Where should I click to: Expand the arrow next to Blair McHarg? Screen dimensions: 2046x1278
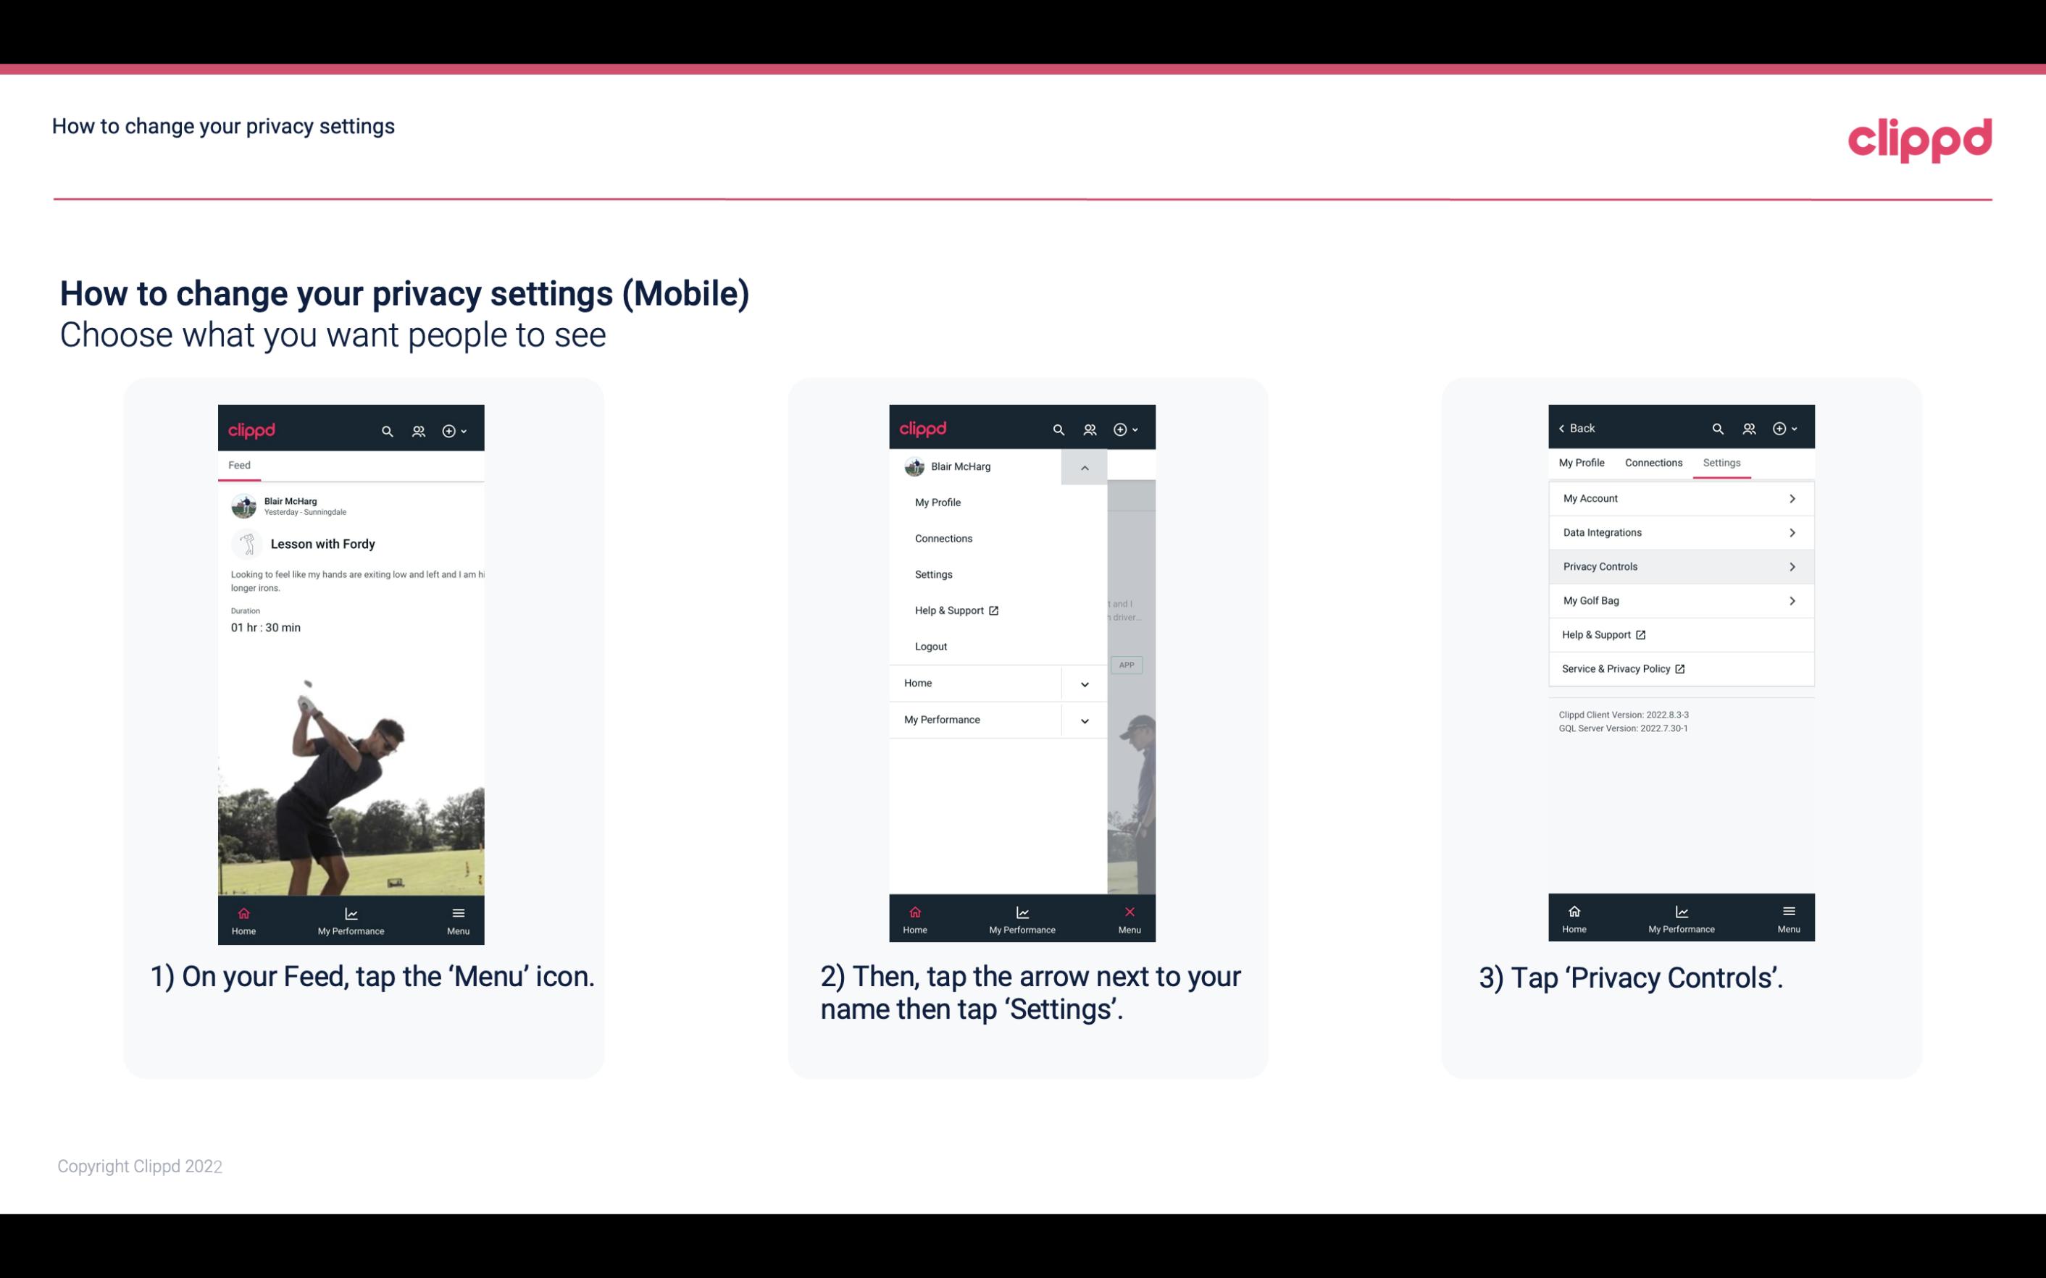pos(1084,467)
